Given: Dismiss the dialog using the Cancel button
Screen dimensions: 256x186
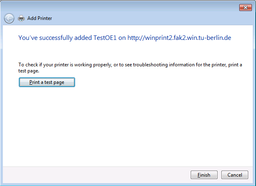Looking at the screenshot, I should coord(235,175).
